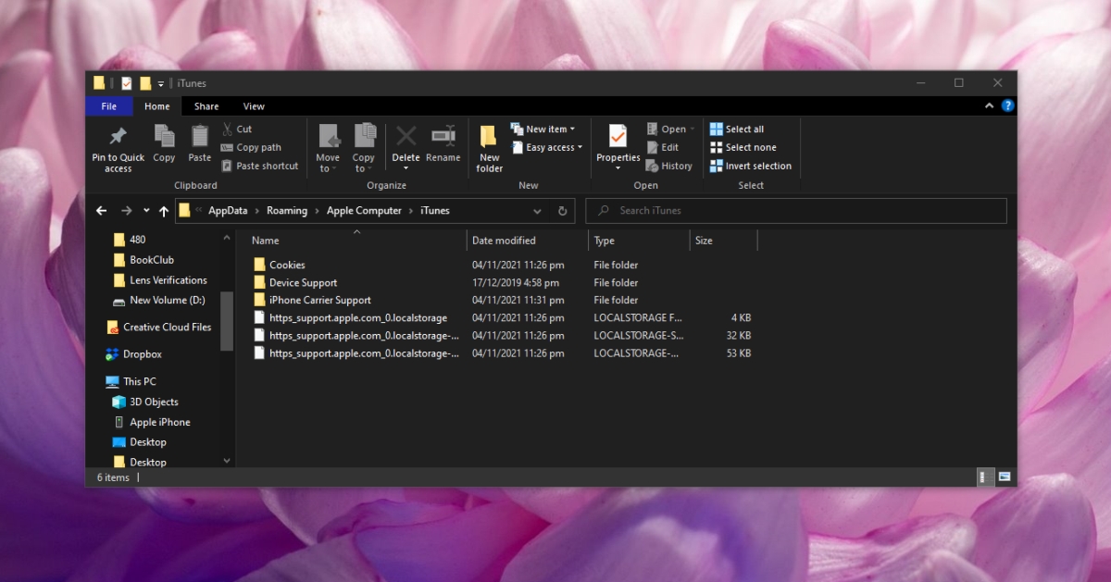Sort by the Type column
Viewport: 1111px width, 582px height.
tap(639, 241)
